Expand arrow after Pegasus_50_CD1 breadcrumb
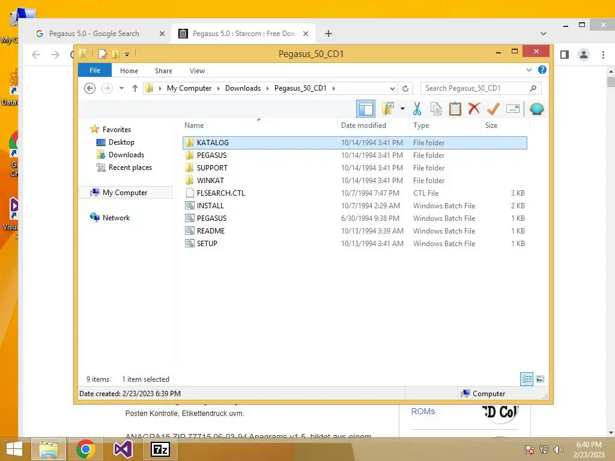This screenshot has width=615, height=461. click(334, 88)
